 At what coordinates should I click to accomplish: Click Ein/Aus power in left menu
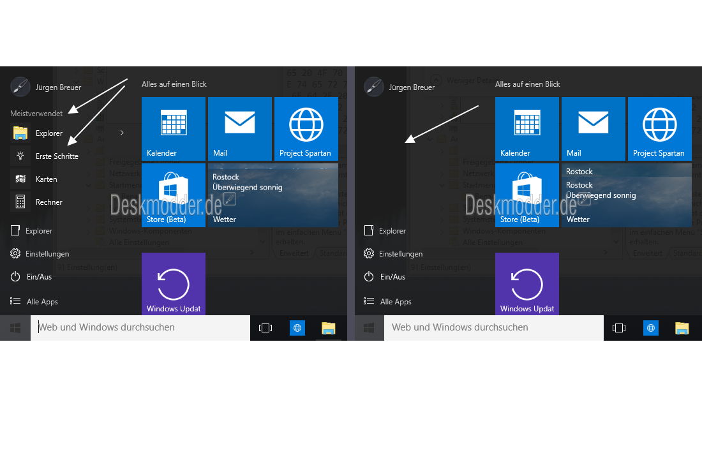coord(31,277)
